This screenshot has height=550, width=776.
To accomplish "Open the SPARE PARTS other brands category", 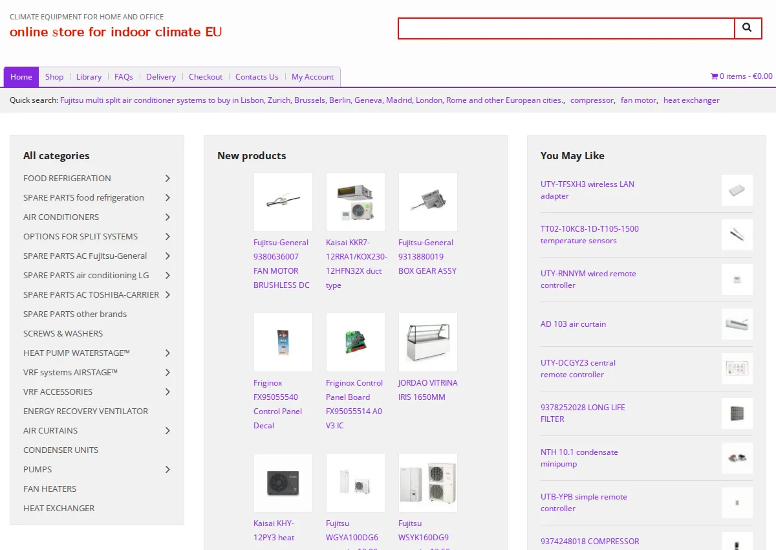I will pos(75,314).
